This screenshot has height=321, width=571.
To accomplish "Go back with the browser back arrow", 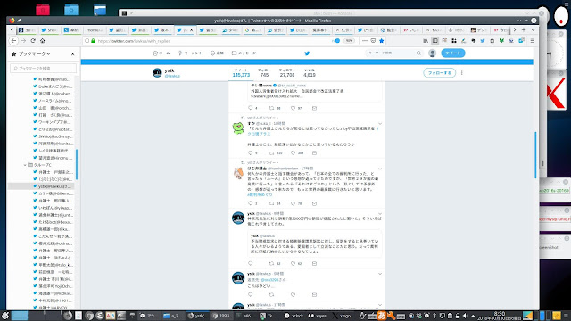I will 13,41.
